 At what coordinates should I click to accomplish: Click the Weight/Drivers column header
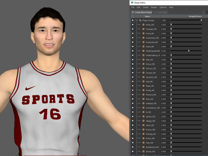(x=195, y=16)
